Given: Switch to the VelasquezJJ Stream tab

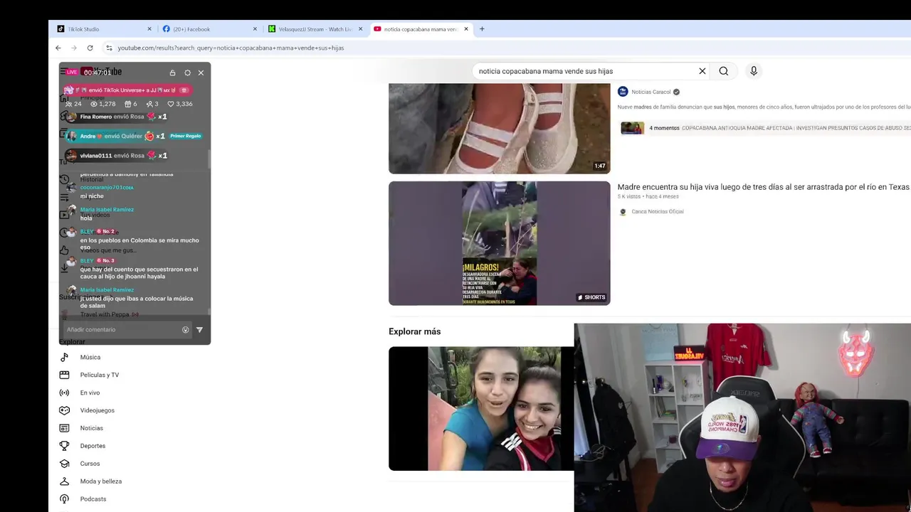Looking at the screenshot, I should 315,29.
